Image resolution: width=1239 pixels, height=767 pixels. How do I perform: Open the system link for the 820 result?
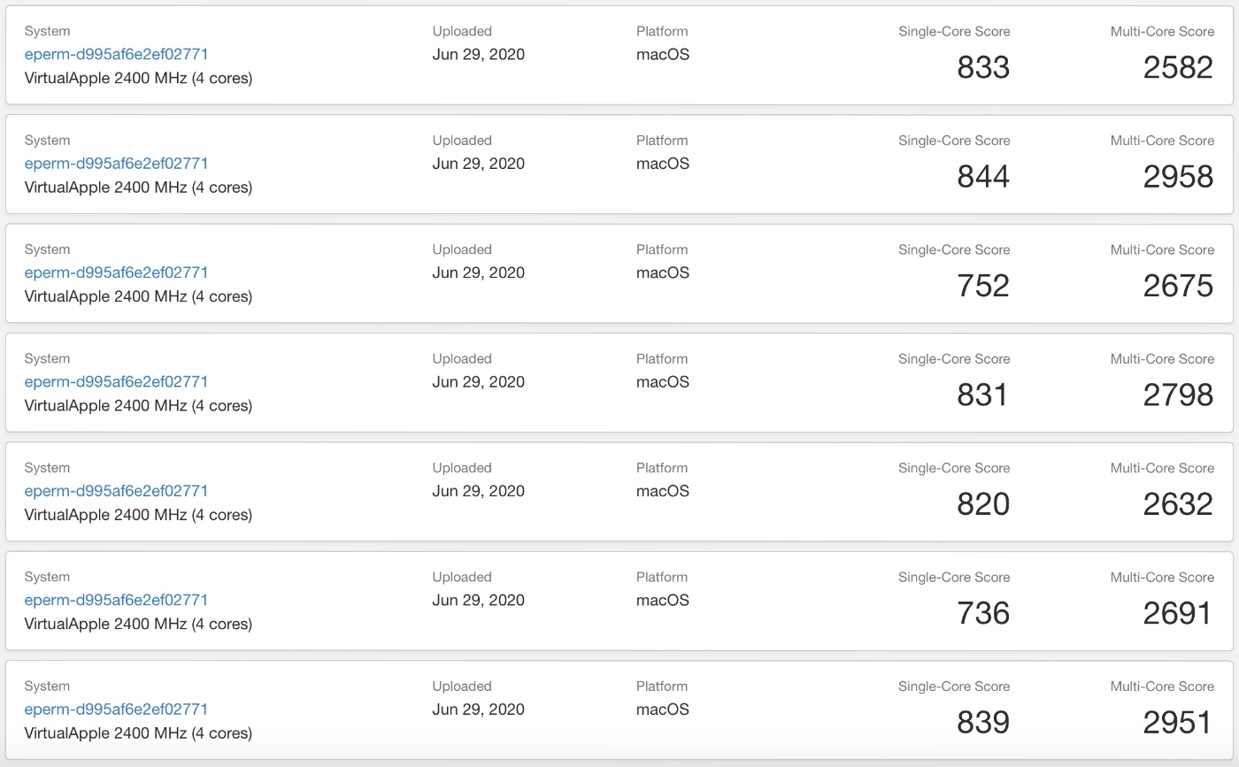click(x=116, y=490)
